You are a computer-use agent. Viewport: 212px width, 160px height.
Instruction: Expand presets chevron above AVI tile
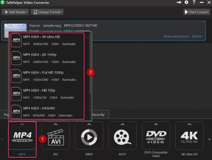pyautogui.click(x=55, y=124)
